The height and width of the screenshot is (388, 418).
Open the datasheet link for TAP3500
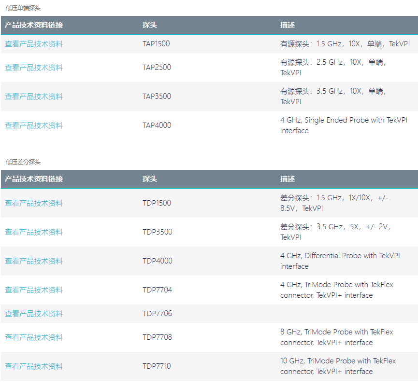[34, 97]
